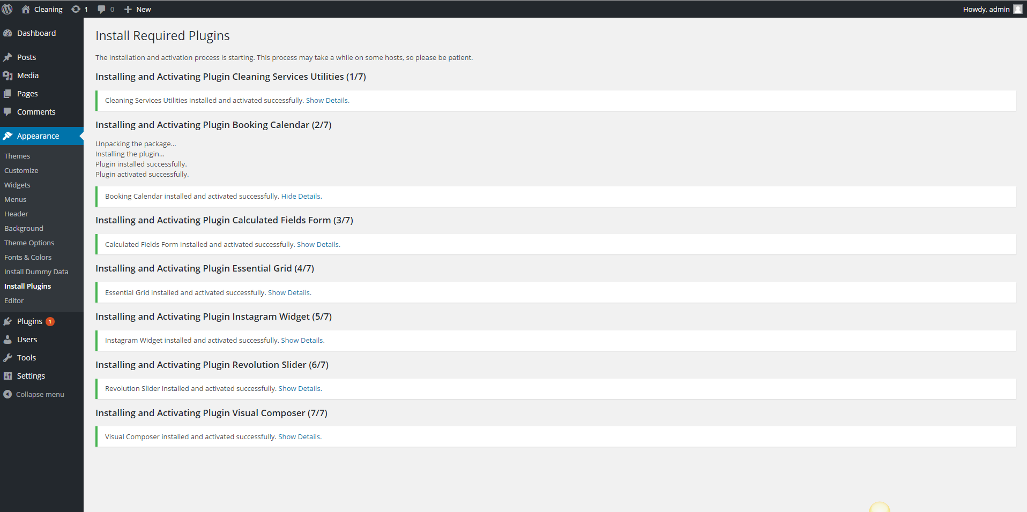This screenshot has height=512, width=1027.
Task: Click the WordPress logo icon
Action: (8, 9)
